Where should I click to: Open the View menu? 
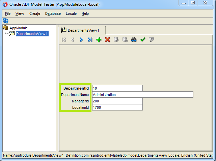click(20, 13)
